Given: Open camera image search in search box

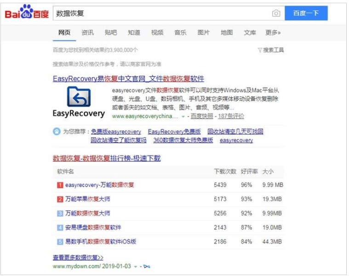Looking at the screenshot, I should [x=276, y=13].
